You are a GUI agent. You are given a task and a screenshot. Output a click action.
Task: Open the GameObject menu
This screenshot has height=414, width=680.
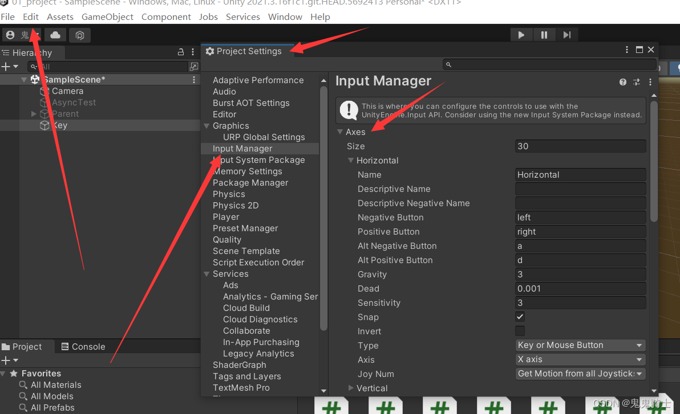click(x=108, y=17)
